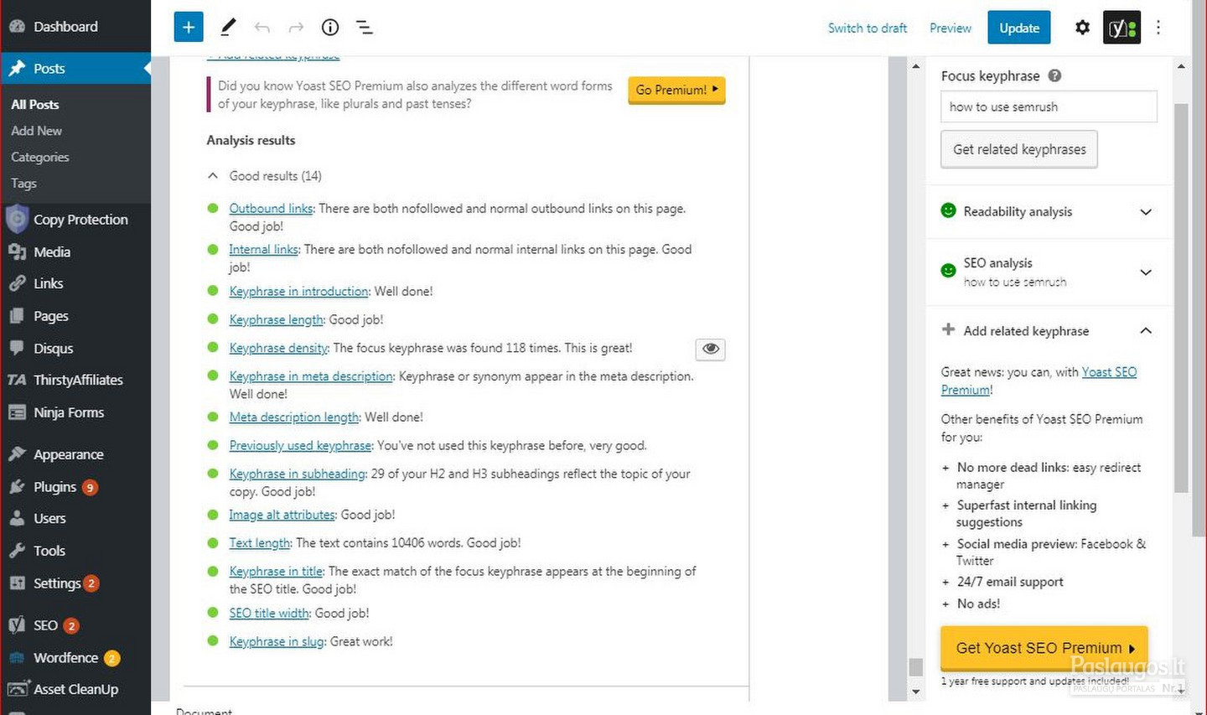Expand the SEO analysis panel chevron
The image size is (1207, 715).
[x=1146, y=272]
